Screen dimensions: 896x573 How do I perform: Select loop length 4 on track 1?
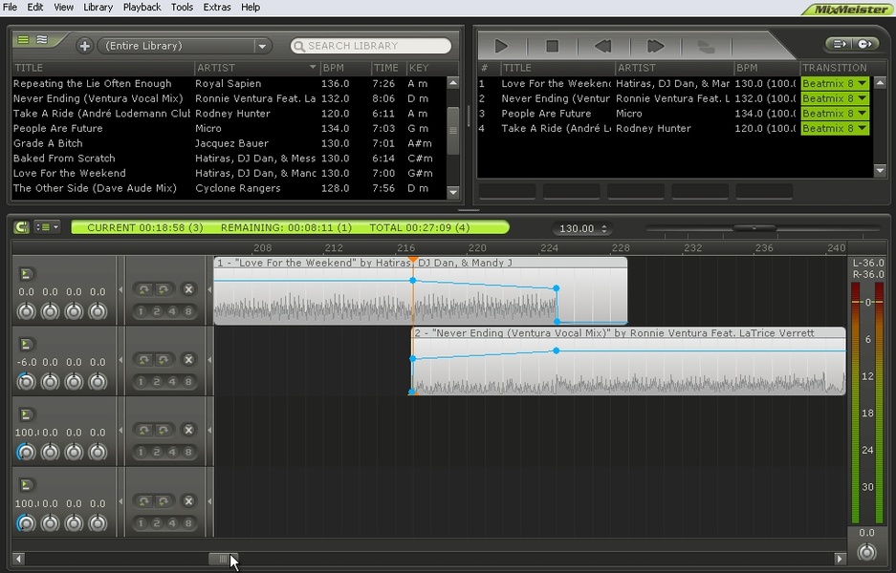click(x=172, y=311)
